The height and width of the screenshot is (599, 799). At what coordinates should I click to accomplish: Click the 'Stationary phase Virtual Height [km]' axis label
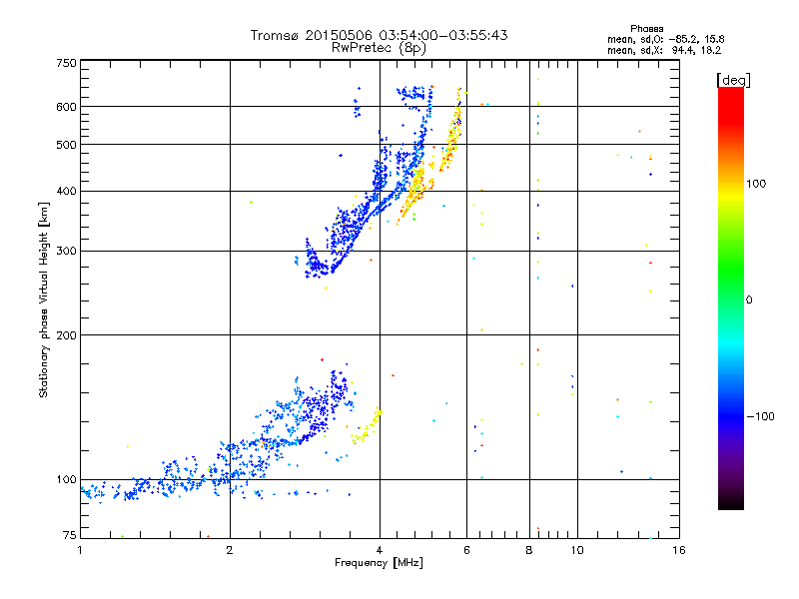pos(44,299)
